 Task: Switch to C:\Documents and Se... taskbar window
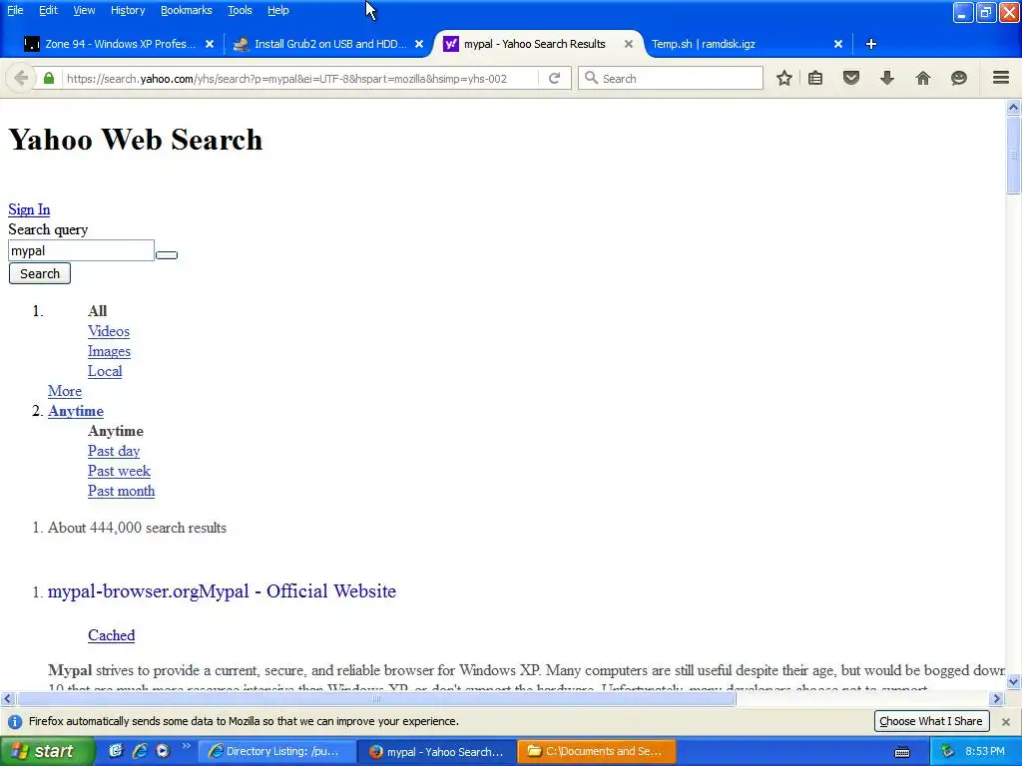[597, 752]
